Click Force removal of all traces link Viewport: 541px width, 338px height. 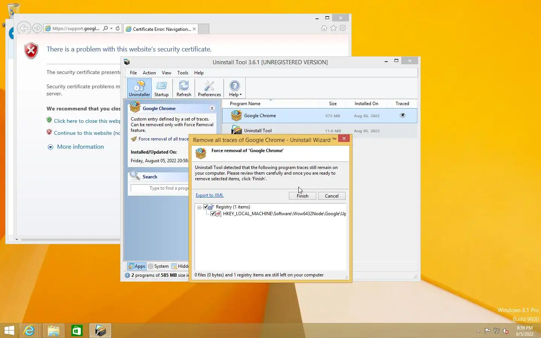(x=163, y=139)
